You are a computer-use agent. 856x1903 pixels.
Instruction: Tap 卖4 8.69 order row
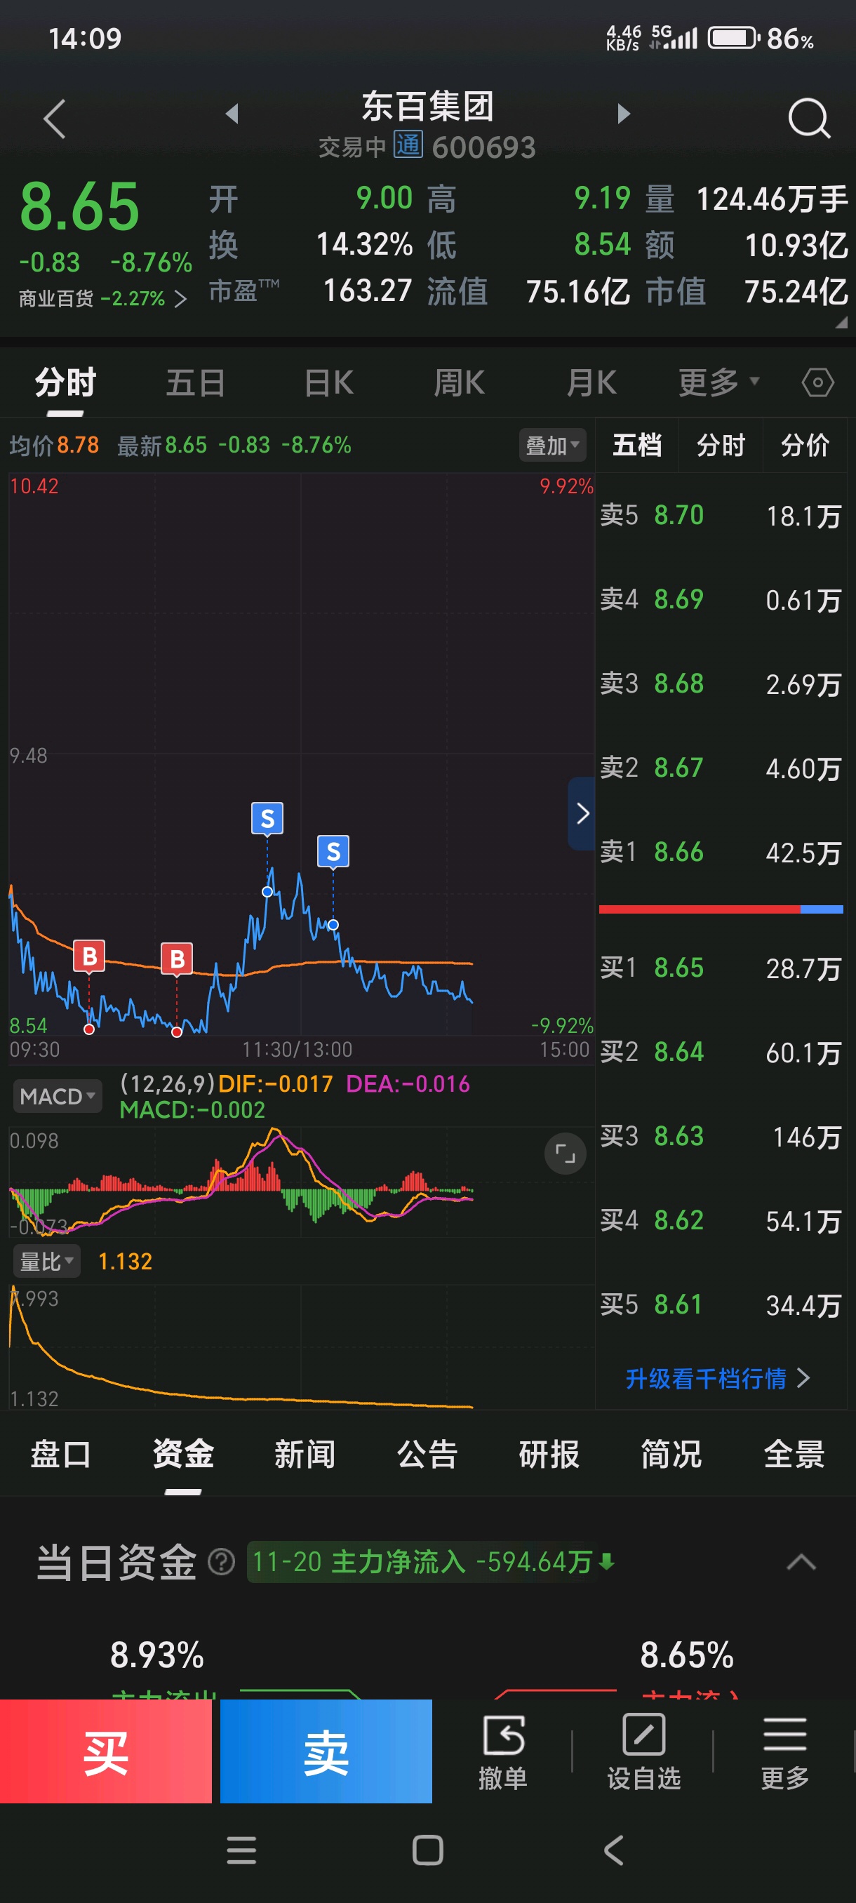[721, 600]
